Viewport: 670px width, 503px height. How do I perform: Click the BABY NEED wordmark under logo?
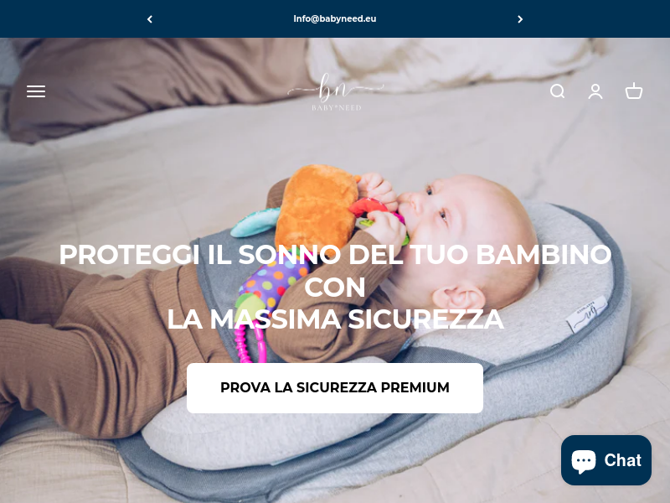[337, 108]
